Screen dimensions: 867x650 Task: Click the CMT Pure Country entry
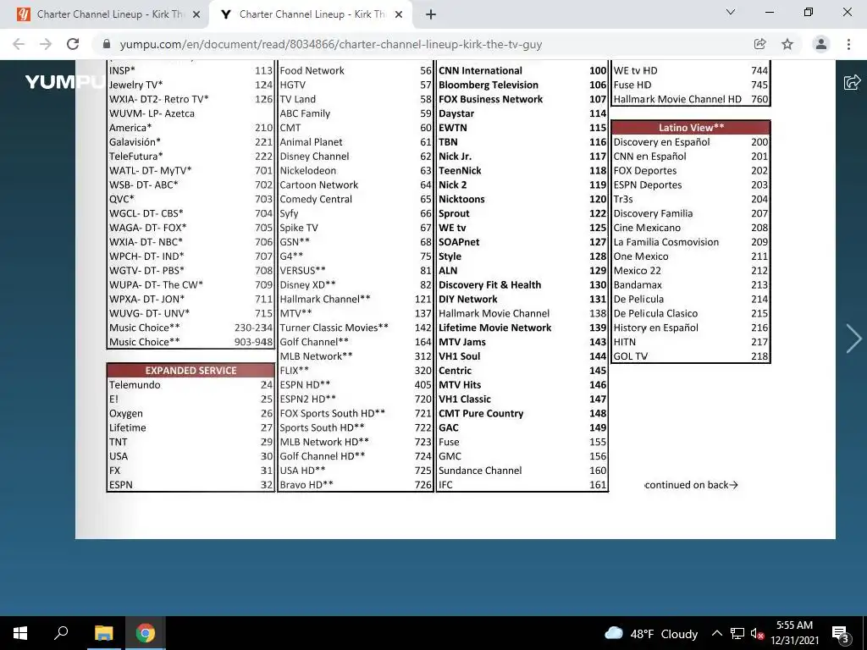481,413
